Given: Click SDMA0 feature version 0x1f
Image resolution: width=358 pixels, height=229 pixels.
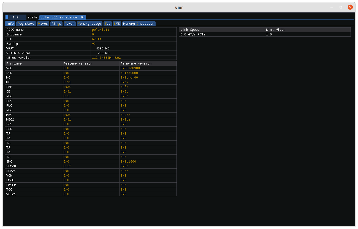Looking at the screenshot, I should 67,166.
